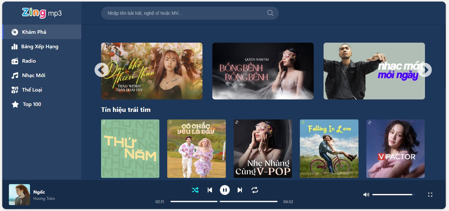
Task: Open the Bảng Xếp Hạng menu item
Action: coord(42,47)
